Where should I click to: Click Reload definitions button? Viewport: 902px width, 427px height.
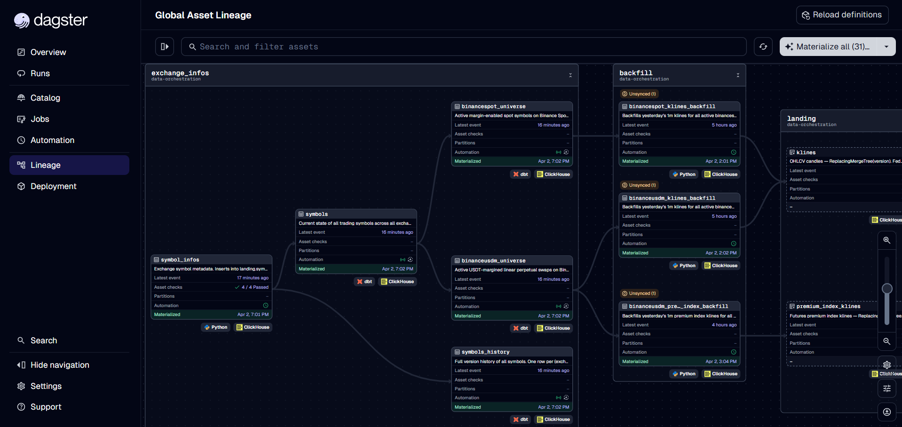(x=842, y=15)
